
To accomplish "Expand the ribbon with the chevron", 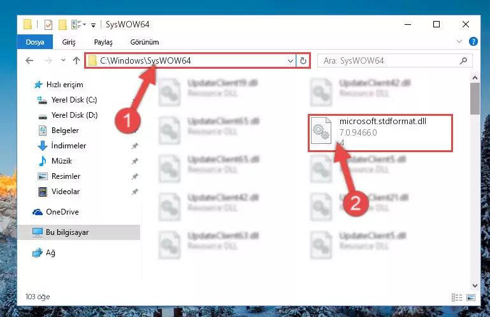I will [459, 41].
